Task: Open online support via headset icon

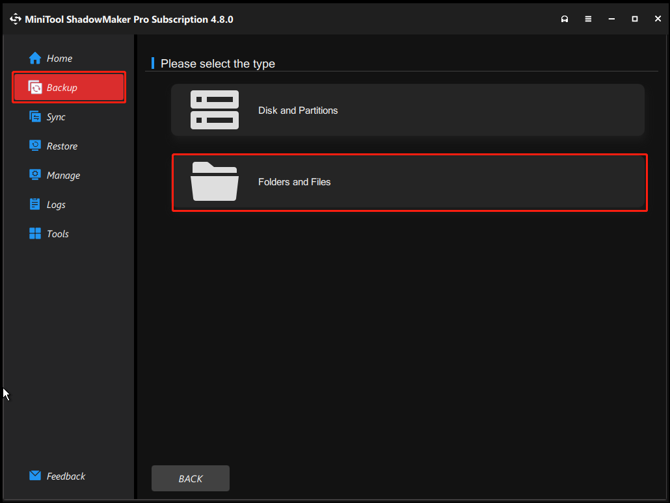Action: [x=565, y=19]
